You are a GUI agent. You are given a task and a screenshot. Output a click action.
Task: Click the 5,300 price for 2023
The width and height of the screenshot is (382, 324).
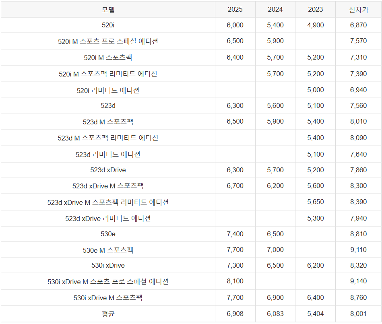pos(316,218)
